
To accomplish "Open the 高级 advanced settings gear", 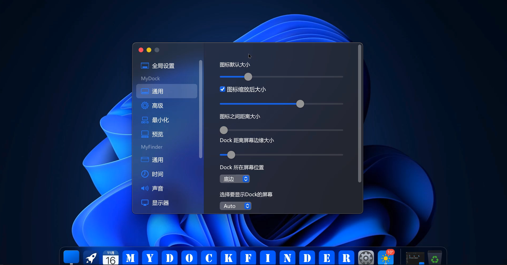I will click(167, 106).
